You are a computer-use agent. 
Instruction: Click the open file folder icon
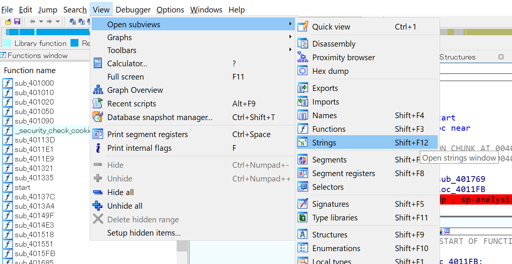click(8, 22)
